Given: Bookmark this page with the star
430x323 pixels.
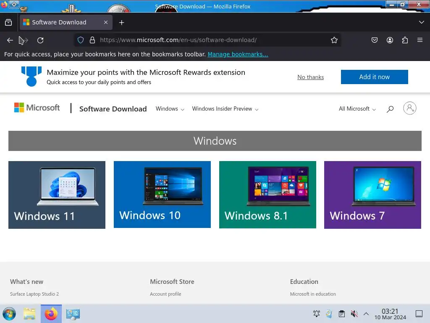Looking at the screenshot, I should click(334, 40).
